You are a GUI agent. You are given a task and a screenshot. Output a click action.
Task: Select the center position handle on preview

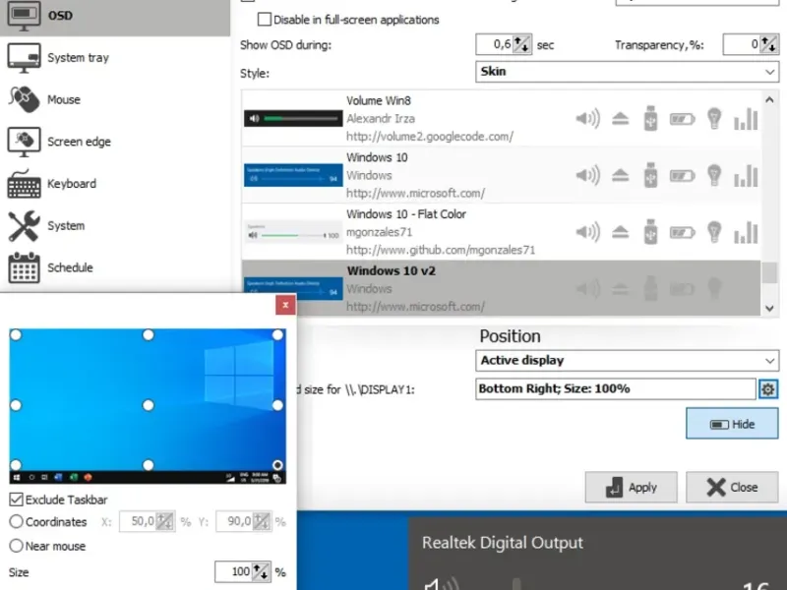[x=149, y=405]
